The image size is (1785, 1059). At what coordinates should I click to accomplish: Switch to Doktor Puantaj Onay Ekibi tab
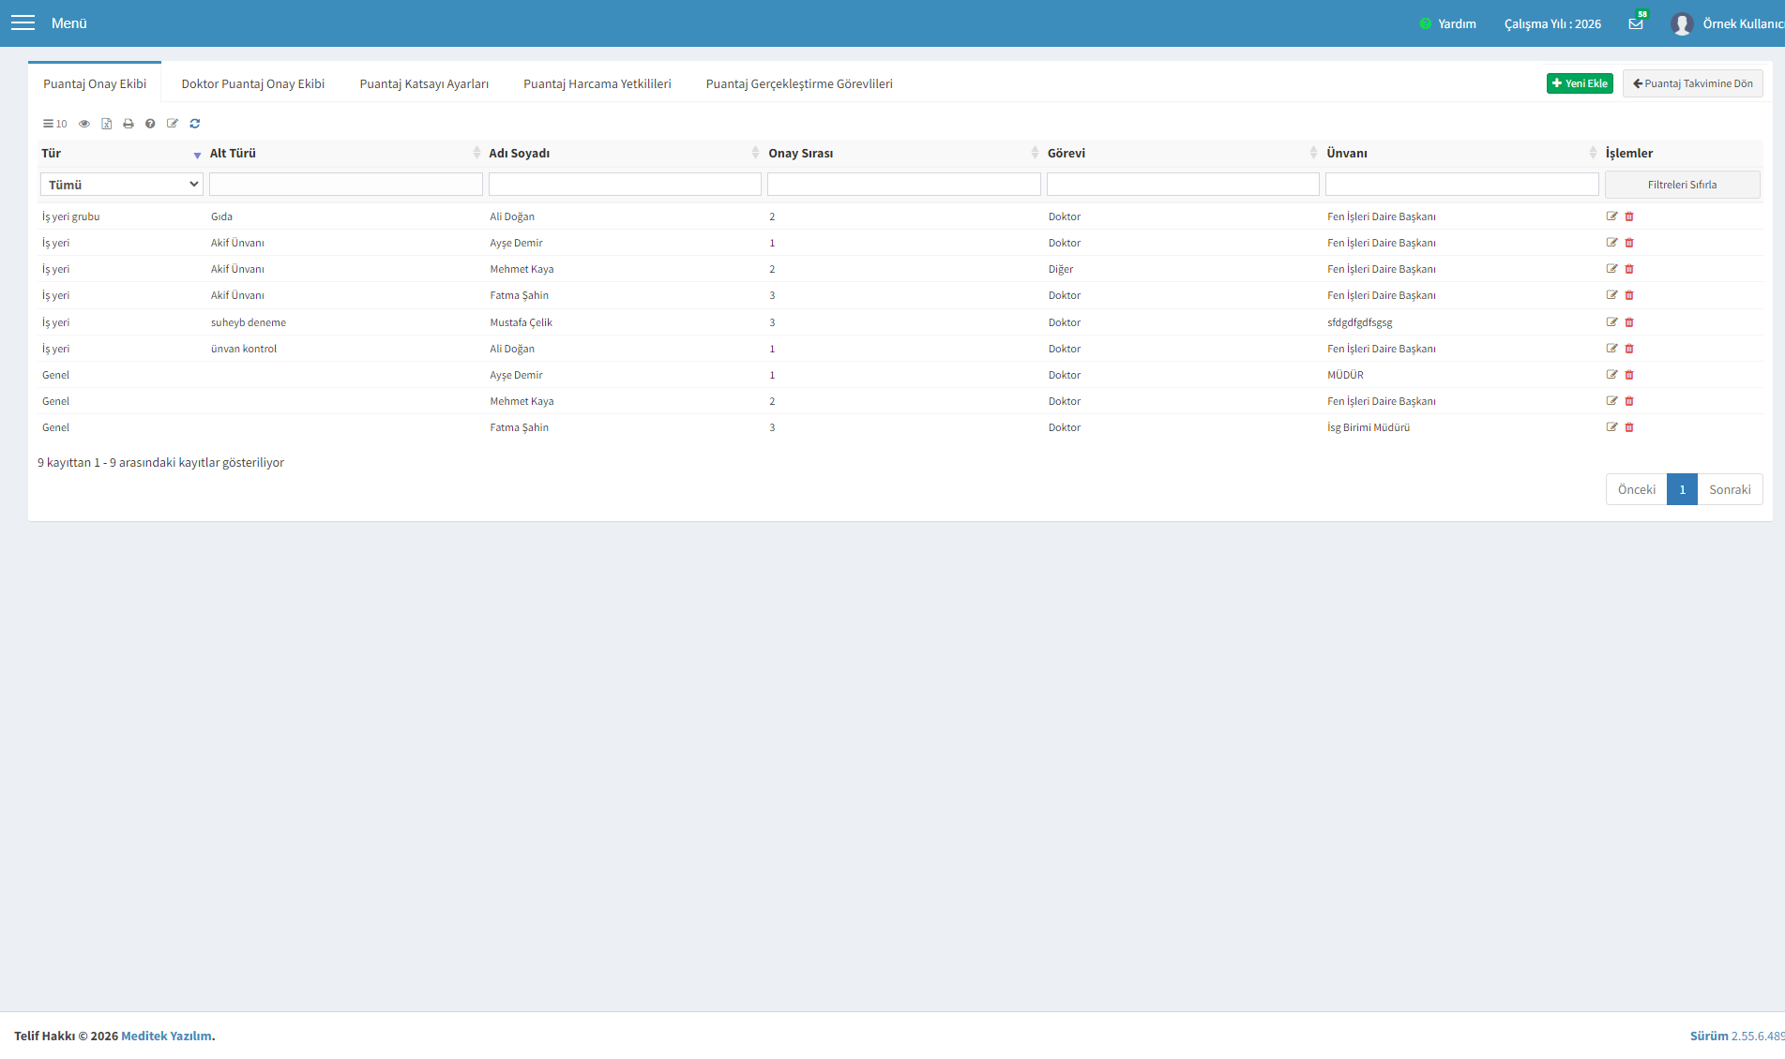(253, 83)
